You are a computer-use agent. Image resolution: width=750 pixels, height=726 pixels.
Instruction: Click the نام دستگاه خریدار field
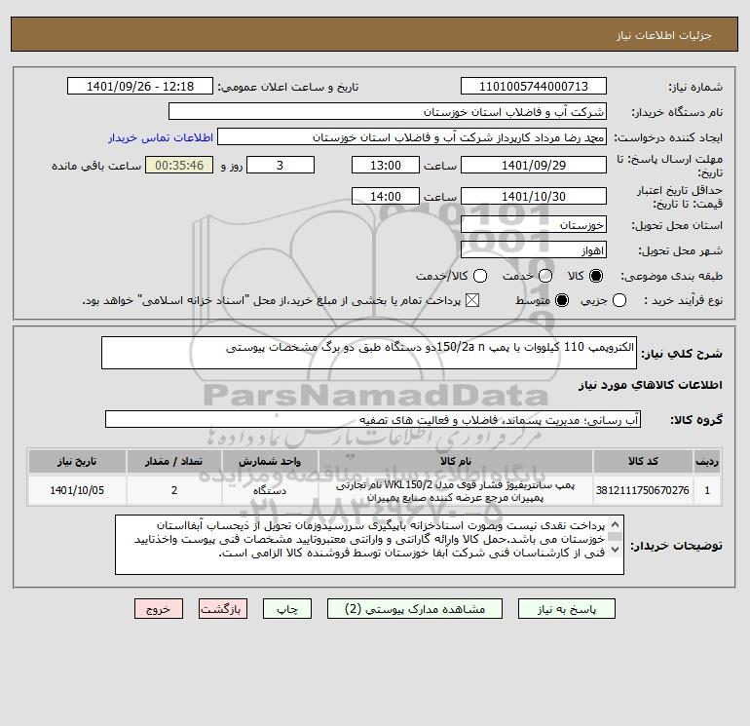[388, 111]
